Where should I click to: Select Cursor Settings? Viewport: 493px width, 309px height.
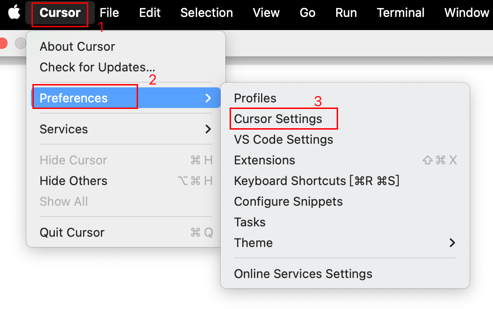tap(278, 119)
